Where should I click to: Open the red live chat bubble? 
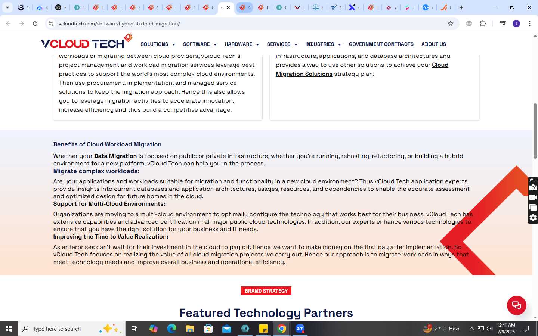click(x=517, y=305)
